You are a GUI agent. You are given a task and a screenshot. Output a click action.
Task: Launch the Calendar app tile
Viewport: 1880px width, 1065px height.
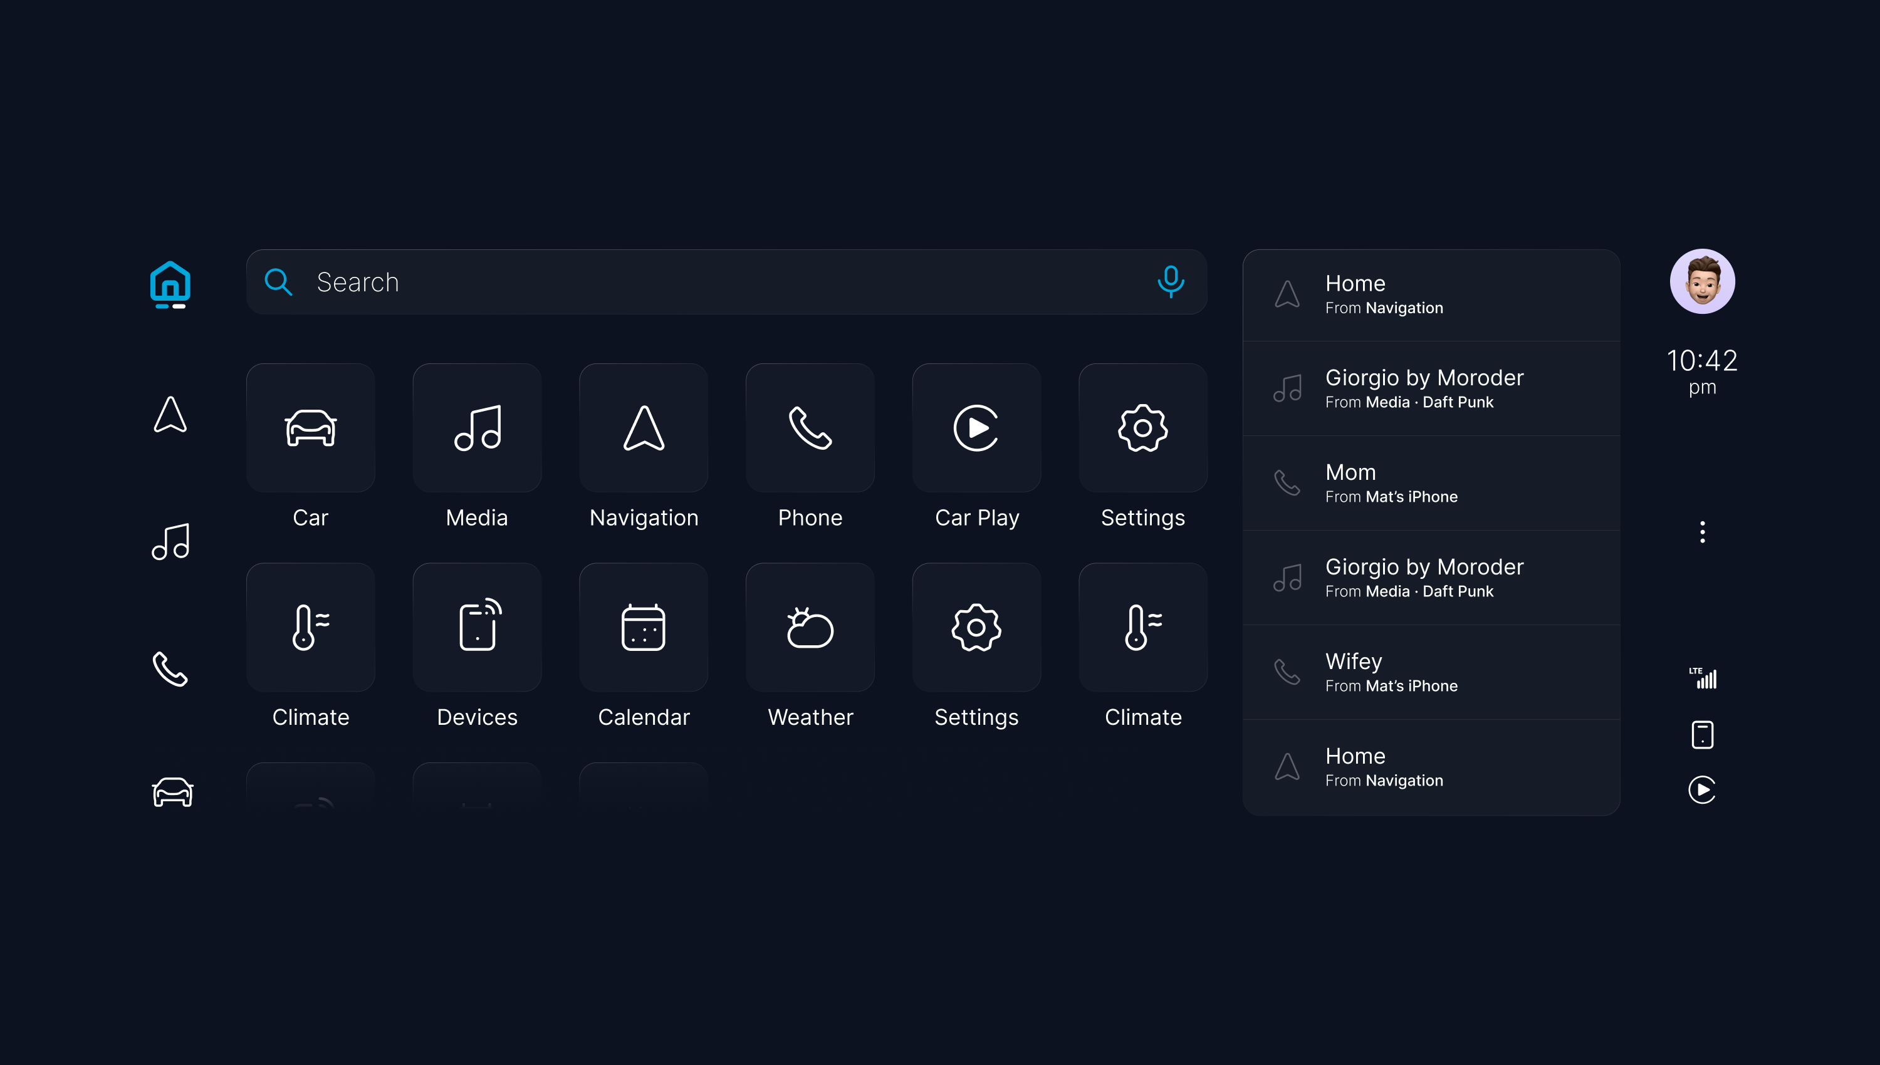644,627
